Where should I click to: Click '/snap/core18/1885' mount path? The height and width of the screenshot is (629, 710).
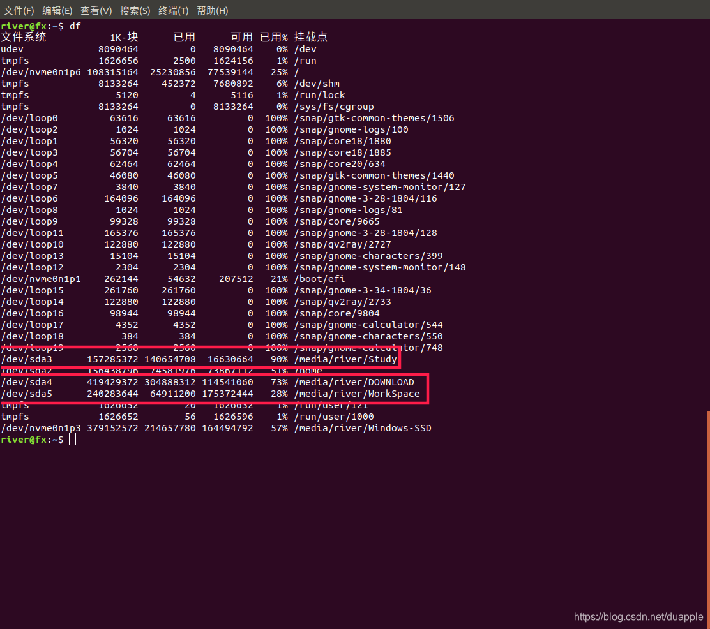click(343, 152)
